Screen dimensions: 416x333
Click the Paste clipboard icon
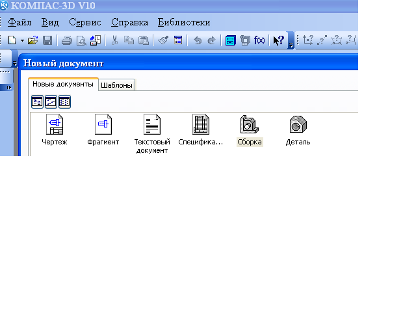(144, 40)
